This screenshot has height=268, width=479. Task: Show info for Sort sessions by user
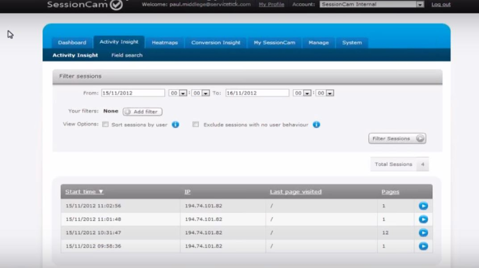coord(175,125)
